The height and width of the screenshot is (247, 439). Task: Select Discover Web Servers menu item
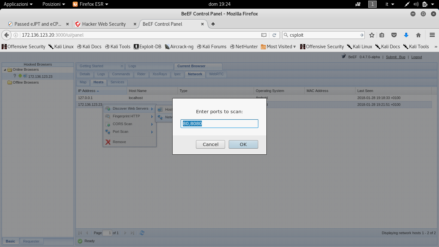click(130, 108)
